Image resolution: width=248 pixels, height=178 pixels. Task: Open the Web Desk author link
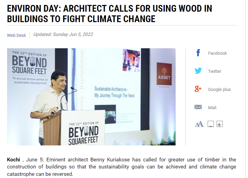click(x=16, y=35)
